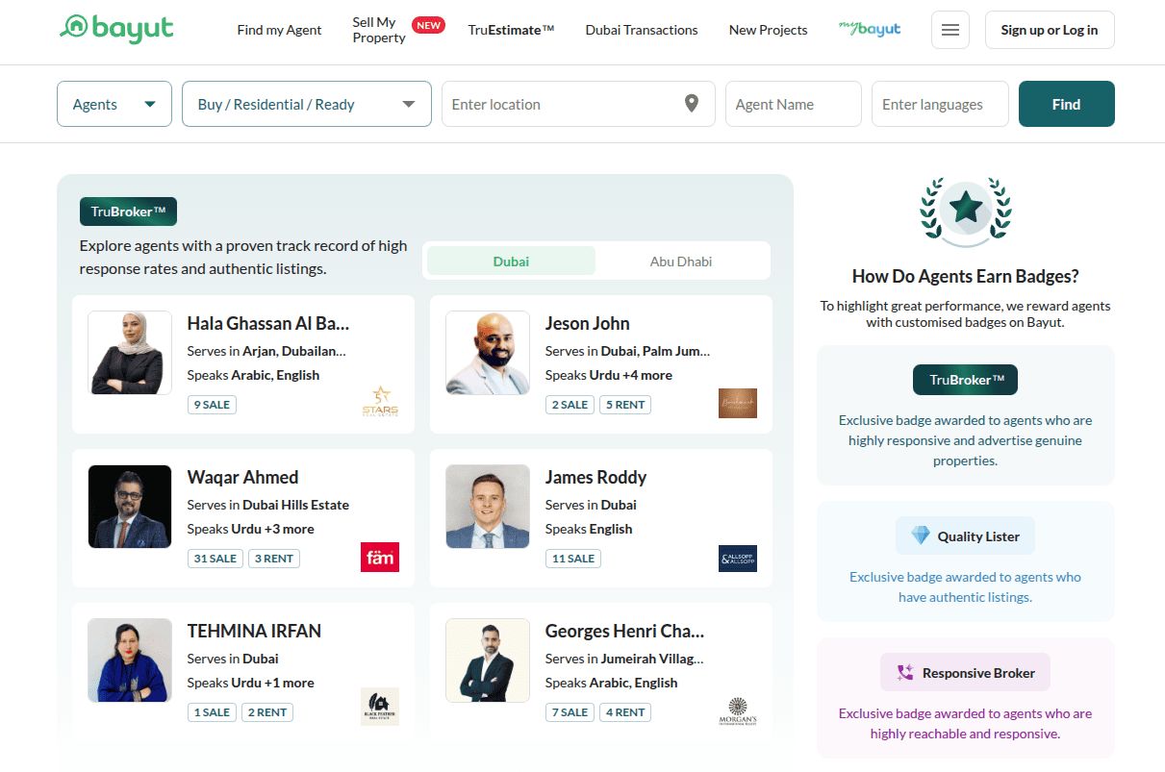This screenshot has height=772, width=1165.
Task: Open Buy / Residential / Ready dropdown
Action: point(306,104)
